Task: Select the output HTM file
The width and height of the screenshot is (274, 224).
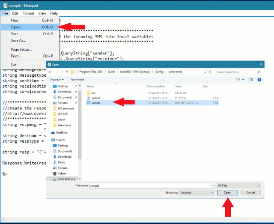Action: coord(95,98)
